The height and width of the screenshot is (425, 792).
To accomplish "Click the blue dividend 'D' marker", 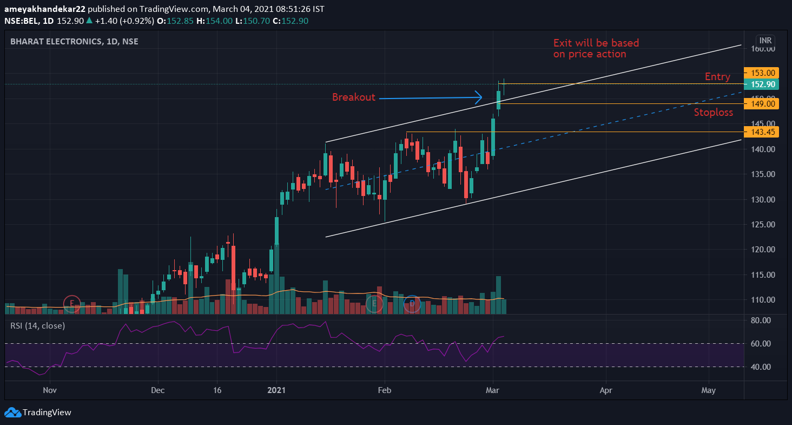I will [x=412, y=304].
